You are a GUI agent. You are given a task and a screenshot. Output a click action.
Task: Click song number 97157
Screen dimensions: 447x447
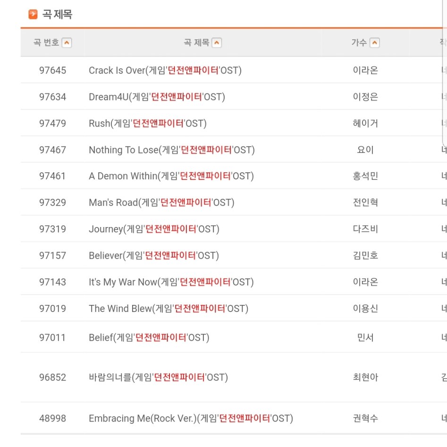(x=52, y=256)
